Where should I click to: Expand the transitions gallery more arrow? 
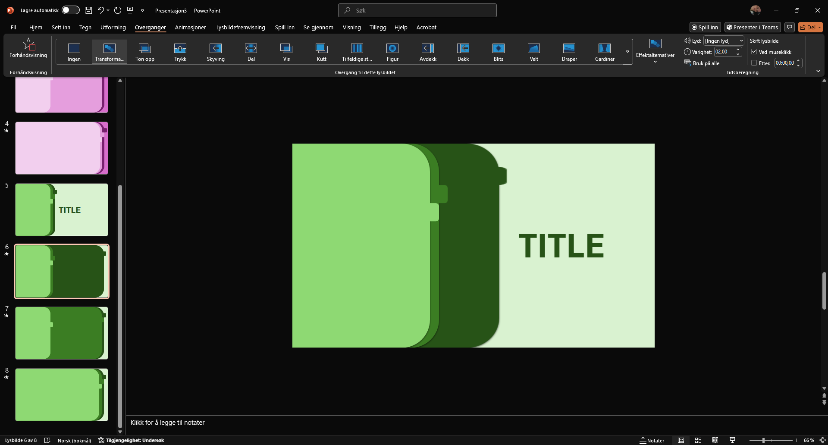tap(627, 52)
